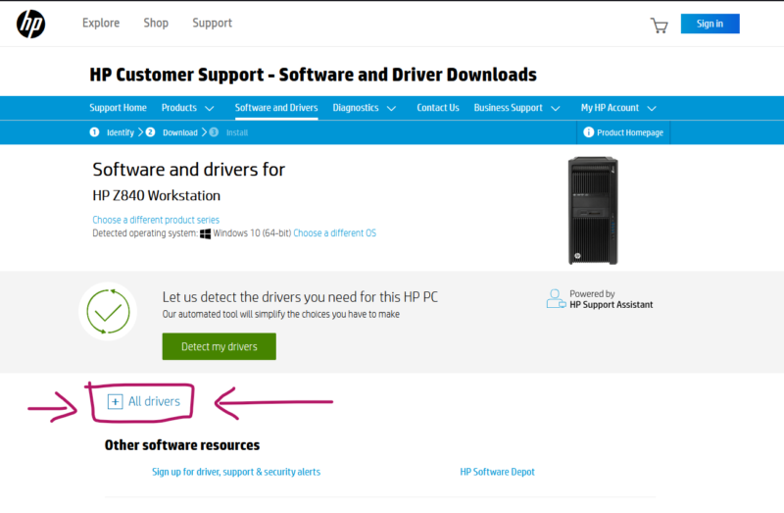Image resolution: width=784 pixels, height=513 pixels.
Task: Open the Shop menu
Action: 156,23
